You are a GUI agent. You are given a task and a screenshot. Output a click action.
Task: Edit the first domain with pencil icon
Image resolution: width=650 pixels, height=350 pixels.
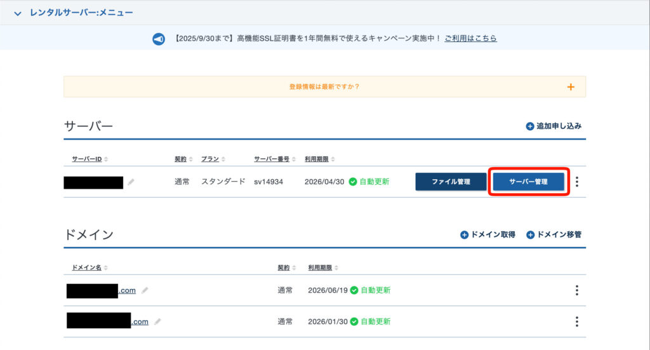coord(145,290)
